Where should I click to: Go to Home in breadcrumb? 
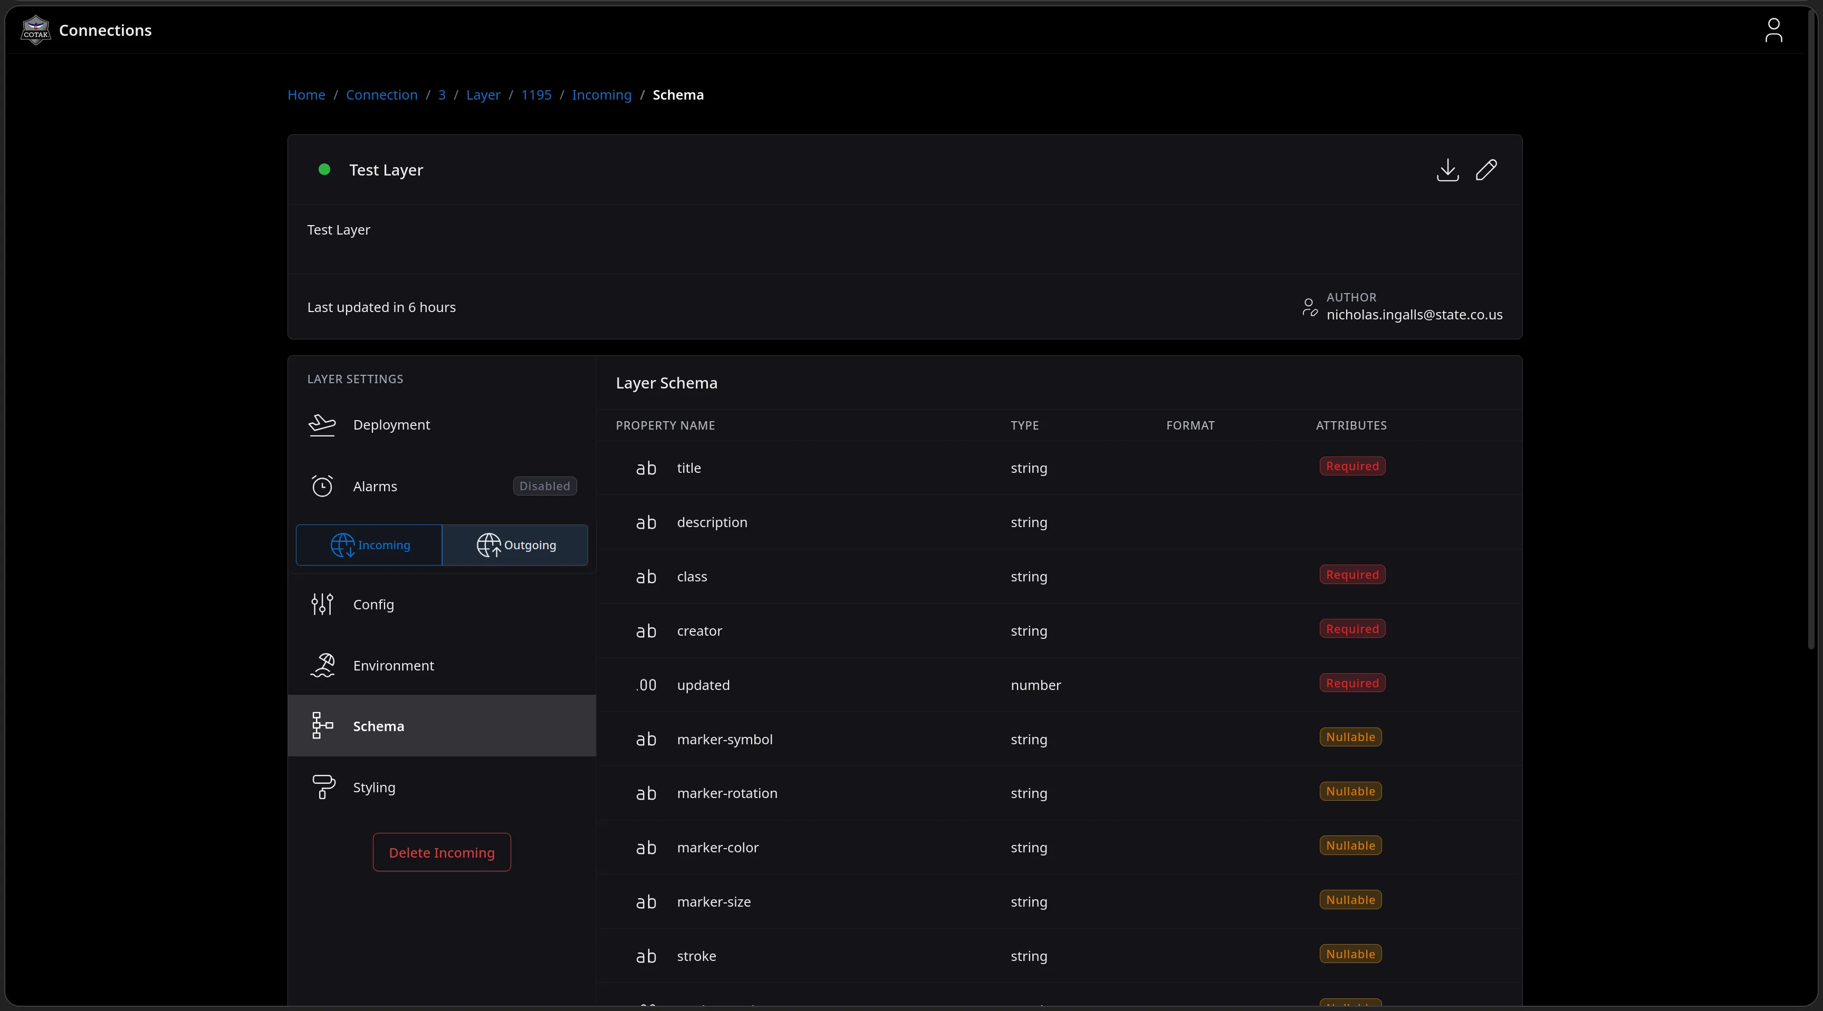306,95
